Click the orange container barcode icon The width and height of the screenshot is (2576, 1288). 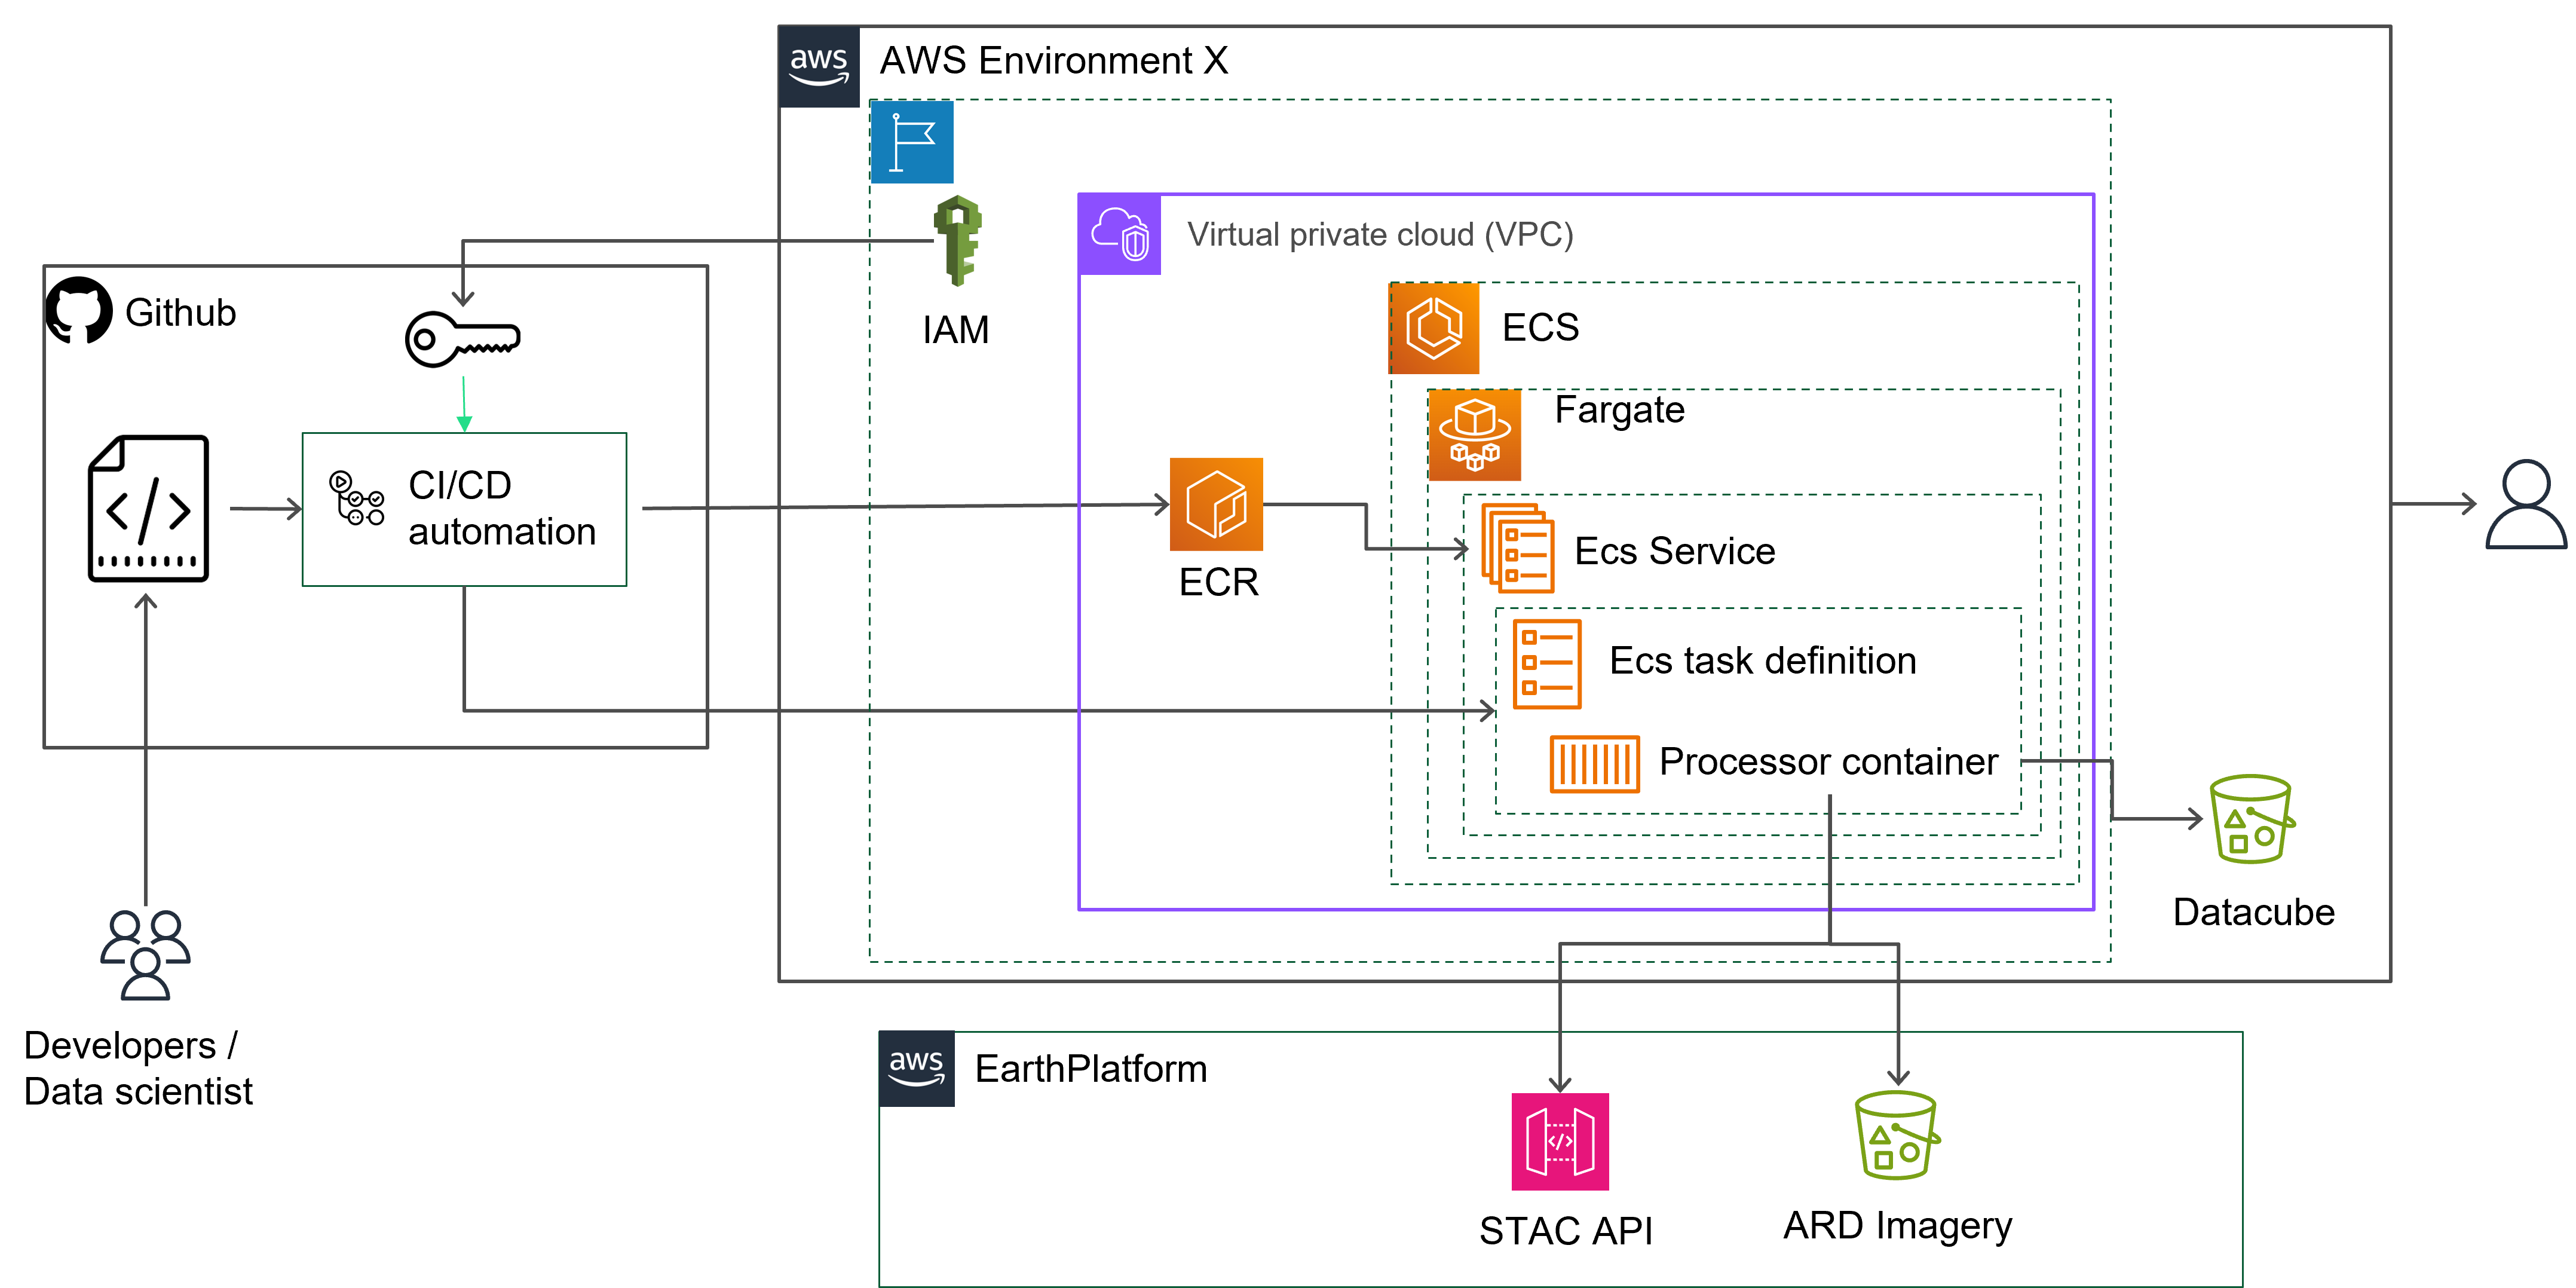click(x=1595, y=763)
